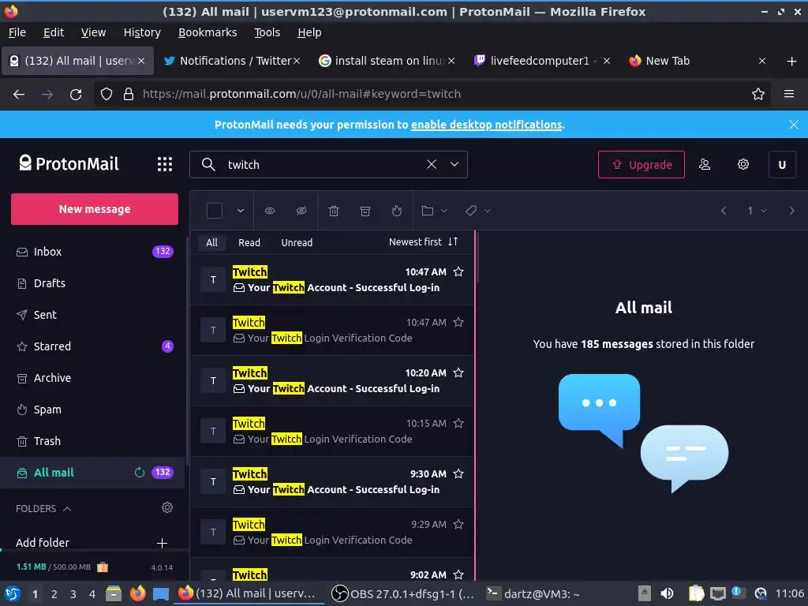Open the ProtonMail apps grid icon
The height and width of the screenshot is (606, 808).
[165, 164]
